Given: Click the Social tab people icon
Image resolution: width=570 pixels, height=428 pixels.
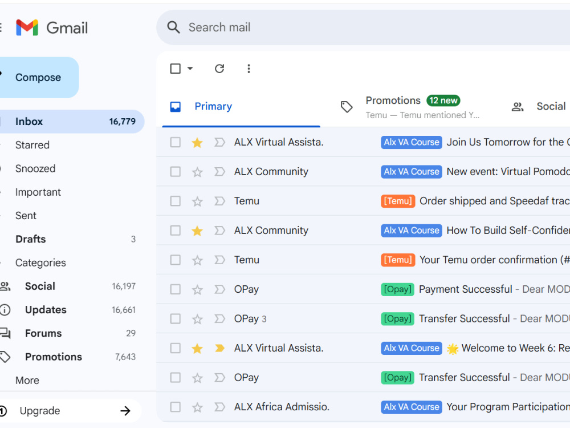Looking at the screenshot, I should 518,107.
